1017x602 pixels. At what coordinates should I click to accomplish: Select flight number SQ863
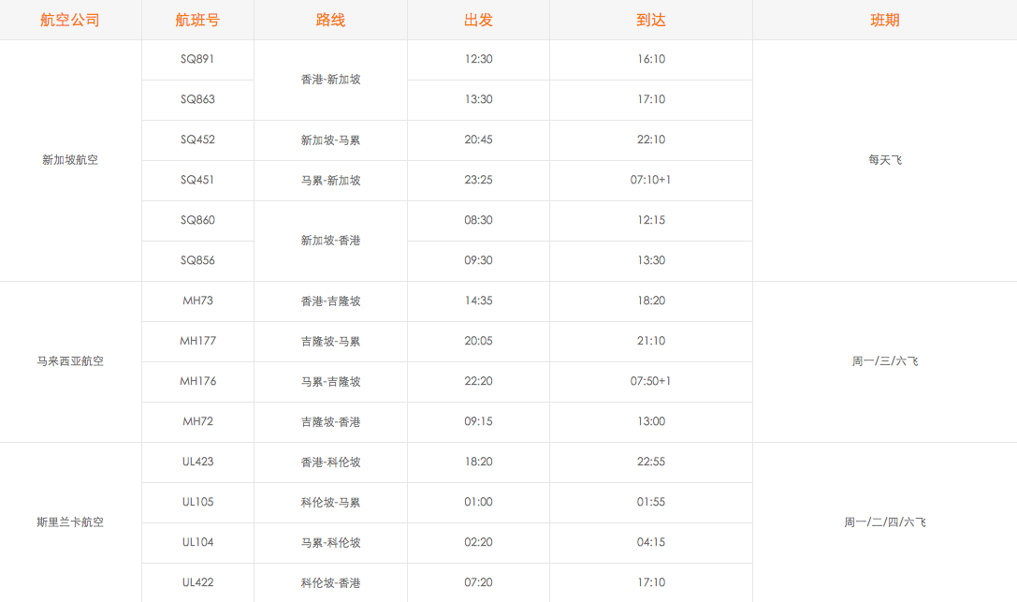pyautogui.click(x=197, y=99)
